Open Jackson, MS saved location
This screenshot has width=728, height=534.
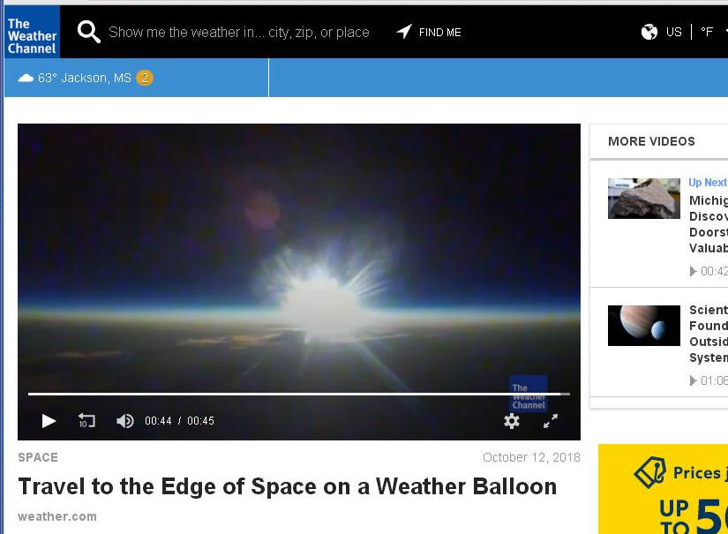point(84,78)
